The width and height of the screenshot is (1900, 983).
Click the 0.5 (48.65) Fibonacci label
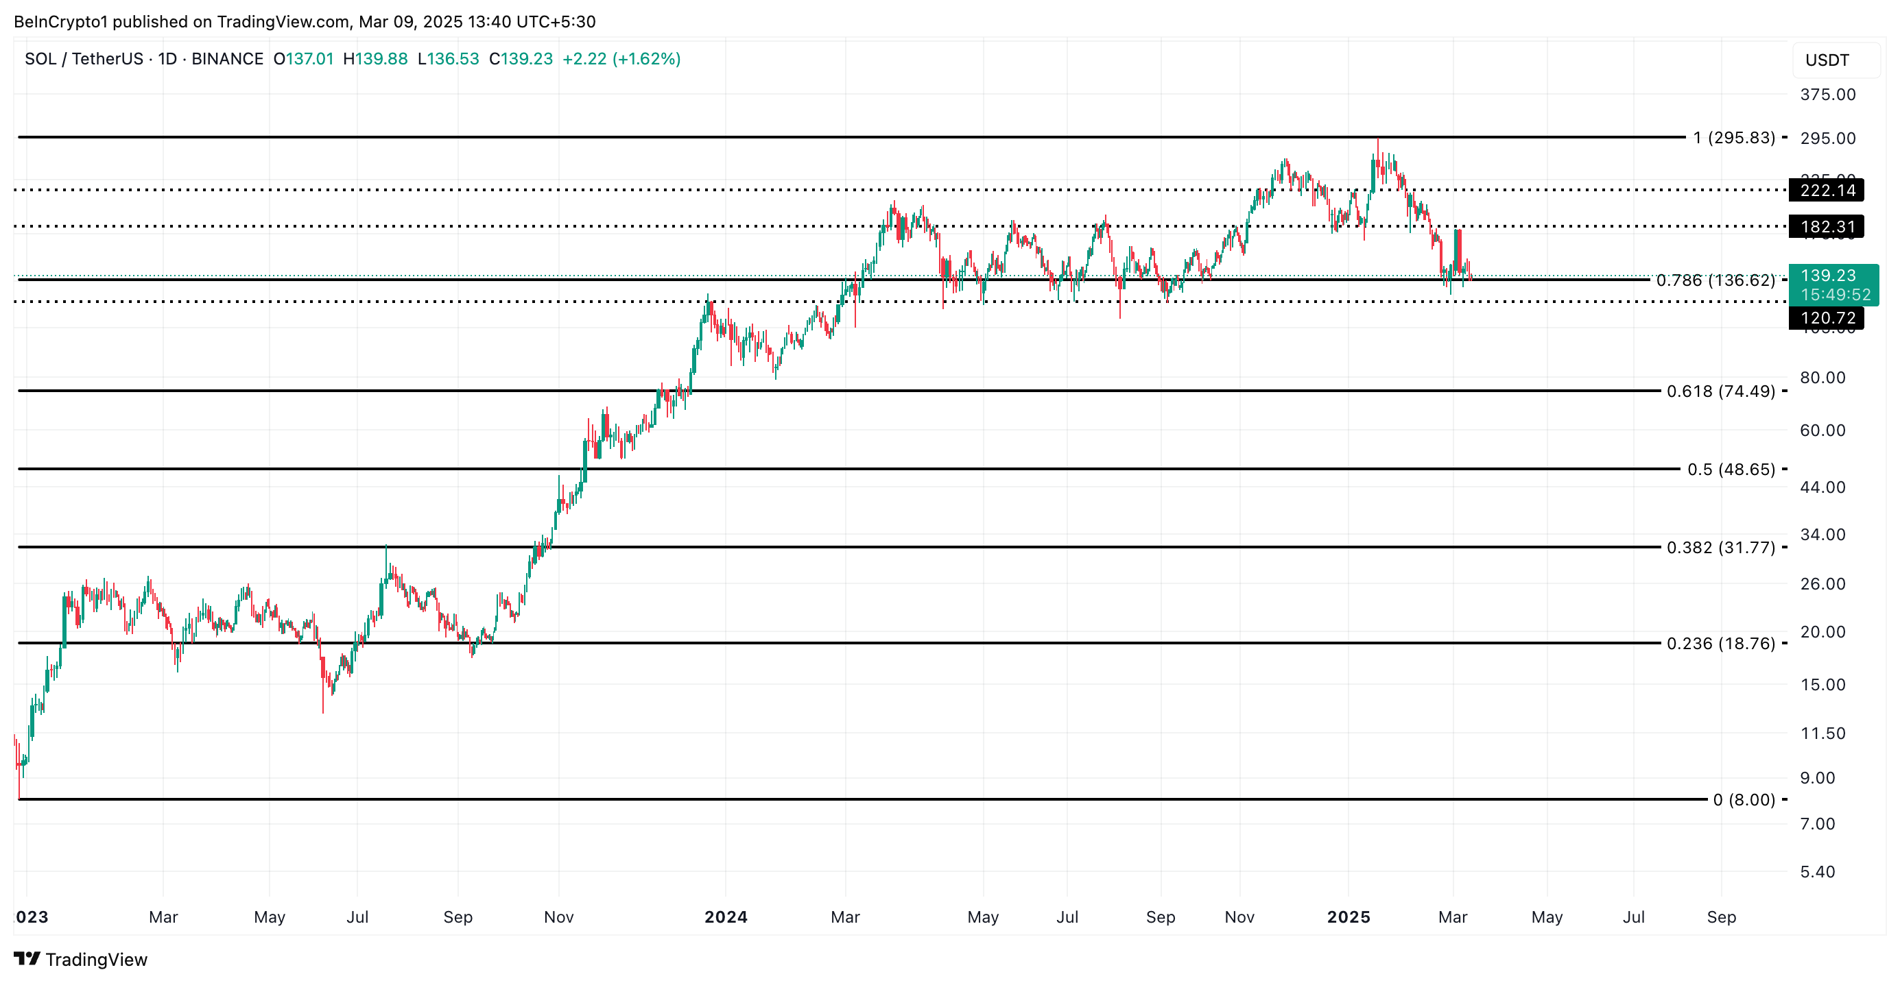click(1731, 470)
